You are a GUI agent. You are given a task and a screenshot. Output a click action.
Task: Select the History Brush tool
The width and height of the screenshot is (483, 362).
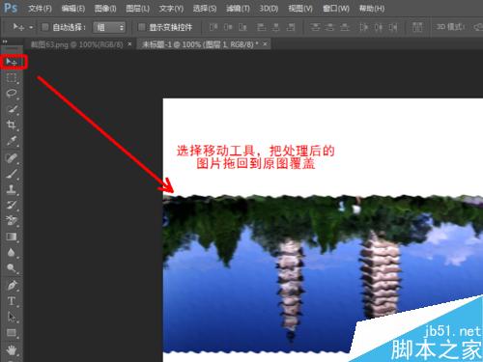pos(12,205)
